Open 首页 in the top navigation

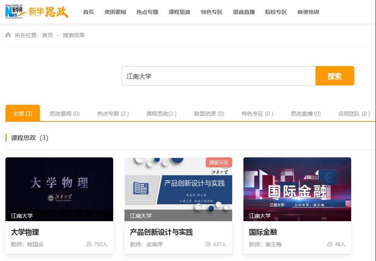click(x=88, y=12)
